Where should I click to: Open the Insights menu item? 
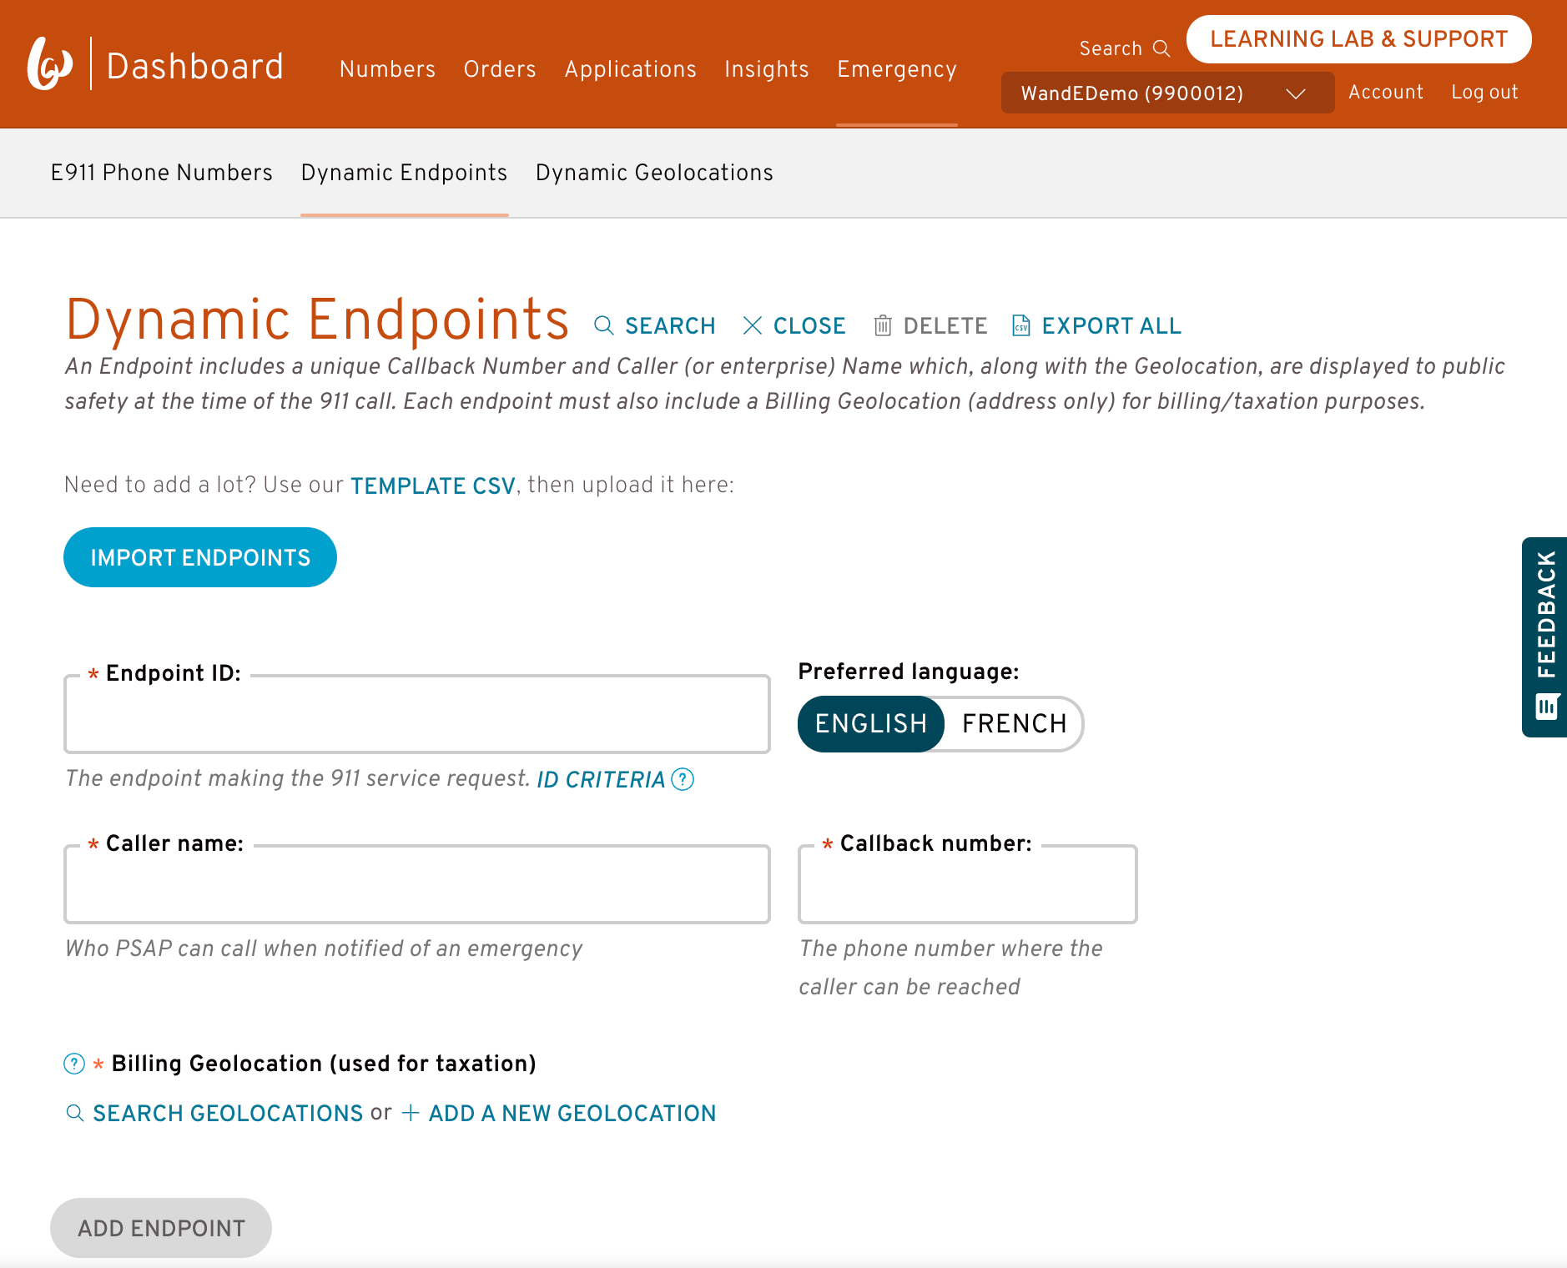click(x=766, y=69)
